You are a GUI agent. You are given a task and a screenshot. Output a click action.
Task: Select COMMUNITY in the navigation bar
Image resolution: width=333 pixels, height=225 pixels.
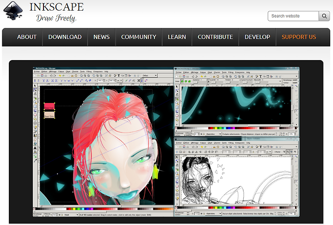pos(139,37)
